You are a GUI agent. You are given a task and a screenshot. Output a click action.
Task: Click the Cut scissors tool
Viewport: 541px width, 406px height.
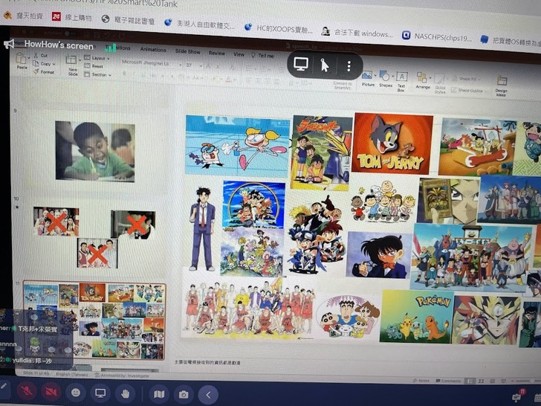pos(42,55)
